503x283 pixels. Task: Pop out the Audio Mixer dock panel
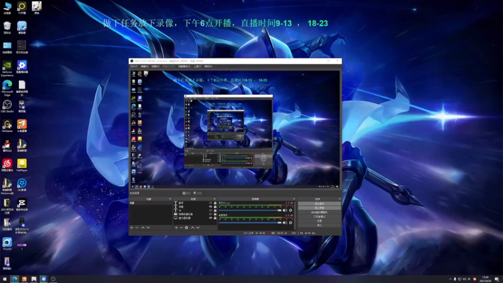294,199
